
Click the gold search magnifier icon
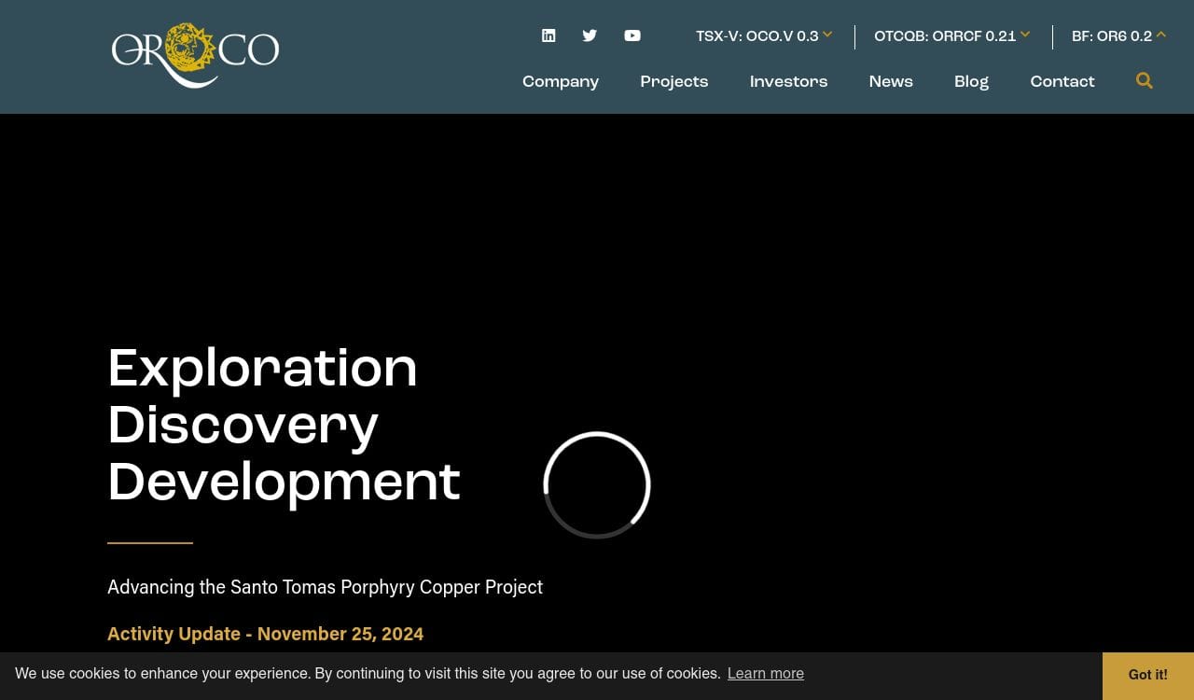(1145, 81)
